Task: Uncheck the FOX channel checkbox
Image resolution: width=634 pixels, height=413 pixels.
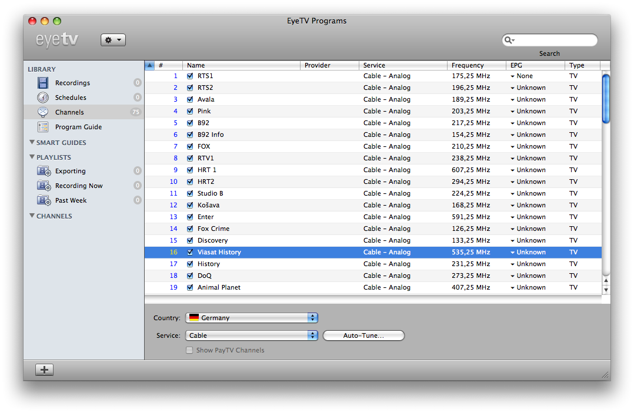Action: pyautogui.click(x=190, y=146)
